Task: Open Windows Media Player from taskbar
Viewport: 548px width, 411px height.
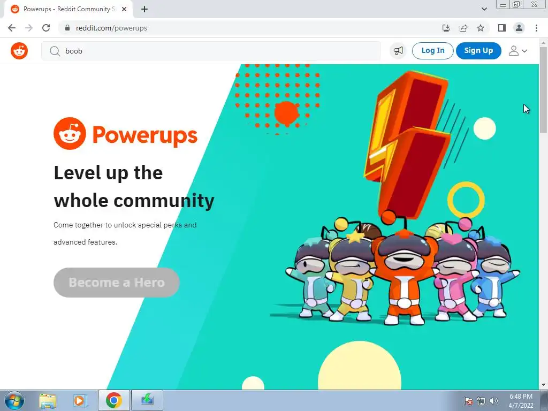Action: (80, 400)
